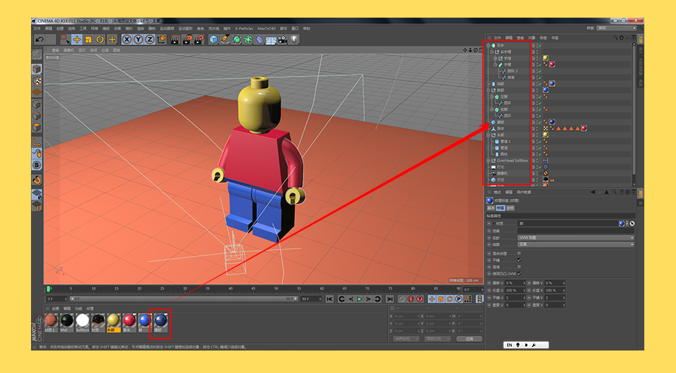This screenshot has width=676, height=373.
Task: Open the UVW projection dropdown
Action: [576, 238]
